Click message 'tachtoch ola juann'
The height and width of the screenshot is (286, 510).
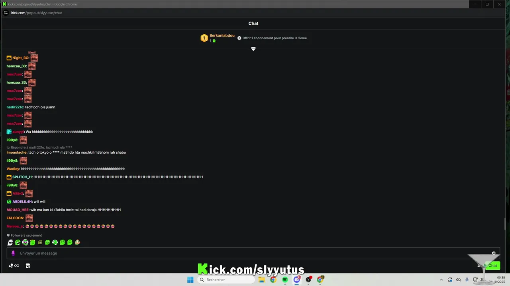pyautogui.click(x=40, y=107)
